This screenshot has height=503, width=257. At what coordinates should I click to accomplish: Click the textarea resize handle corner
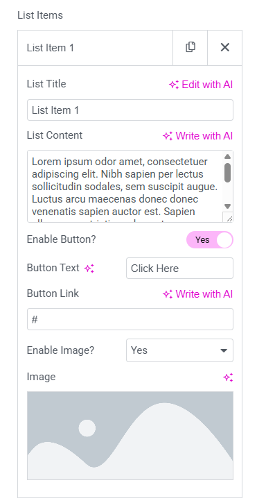pos(228,217)
